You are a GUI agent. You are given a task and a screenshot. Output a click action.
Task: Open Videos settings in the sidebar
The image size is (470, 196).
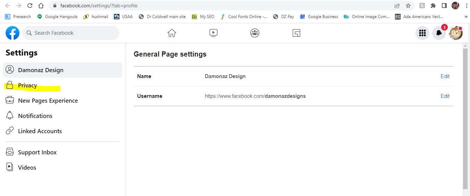click(62, 168)
